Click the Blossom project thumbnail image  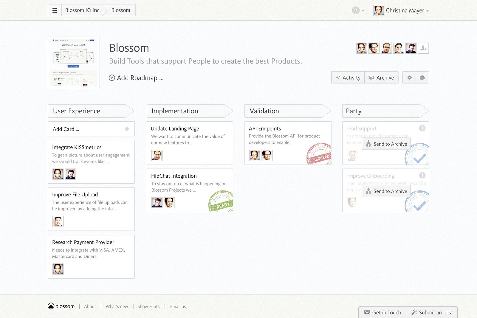point(74,63)
